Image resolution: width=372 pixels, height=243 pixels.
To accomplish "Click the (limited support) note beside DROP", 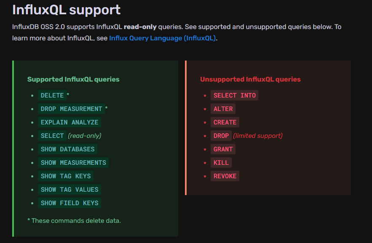I will (258, 136).
